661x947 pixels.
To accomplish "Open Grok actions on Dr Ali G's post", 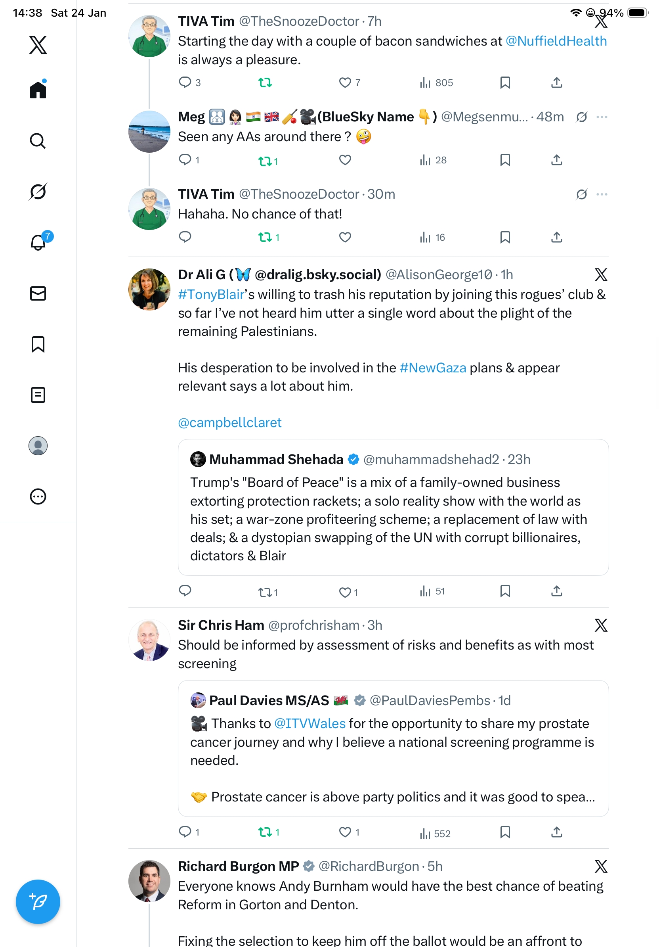I will click(601, 275).
